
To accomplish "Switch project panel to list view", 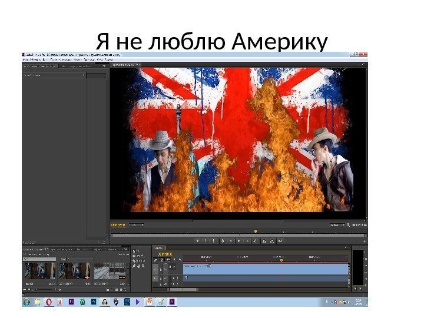I will tap(24, 290).
